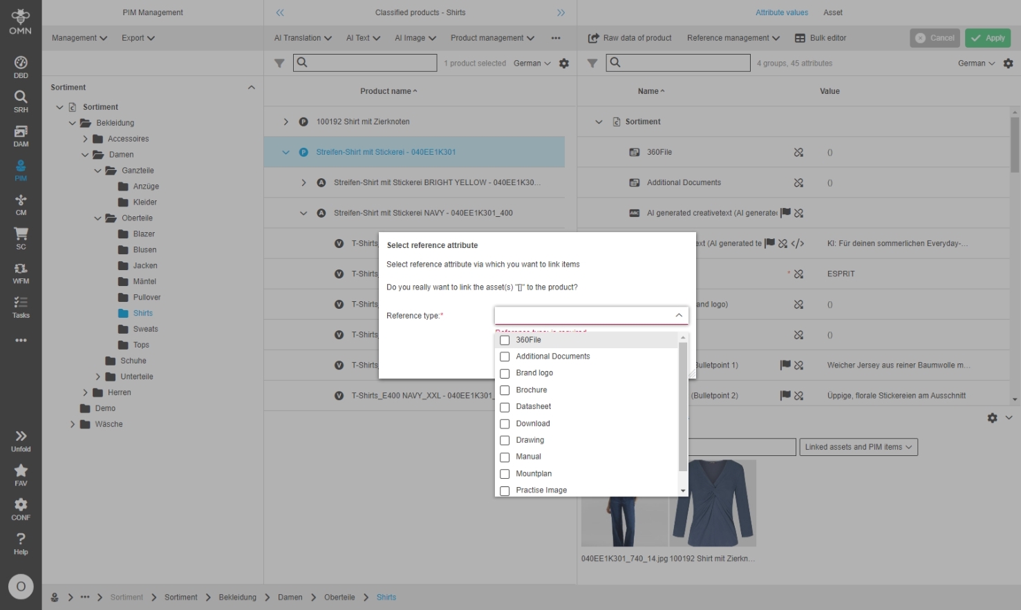Tick the Datasheet reference type checkbox

505,408
